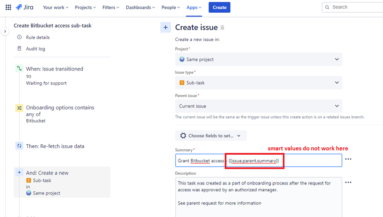This screenshot has height=217, width=383.
Task: Open the People menu
Action: coord(171,7)
